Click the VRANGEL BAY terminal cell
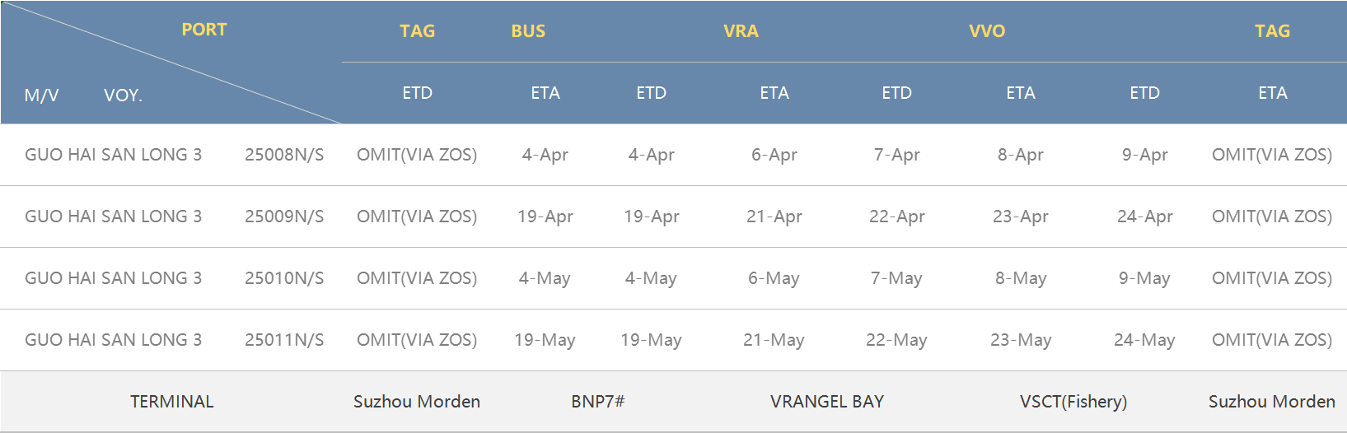Screen dimensions: 1347x433 point(827,402)
